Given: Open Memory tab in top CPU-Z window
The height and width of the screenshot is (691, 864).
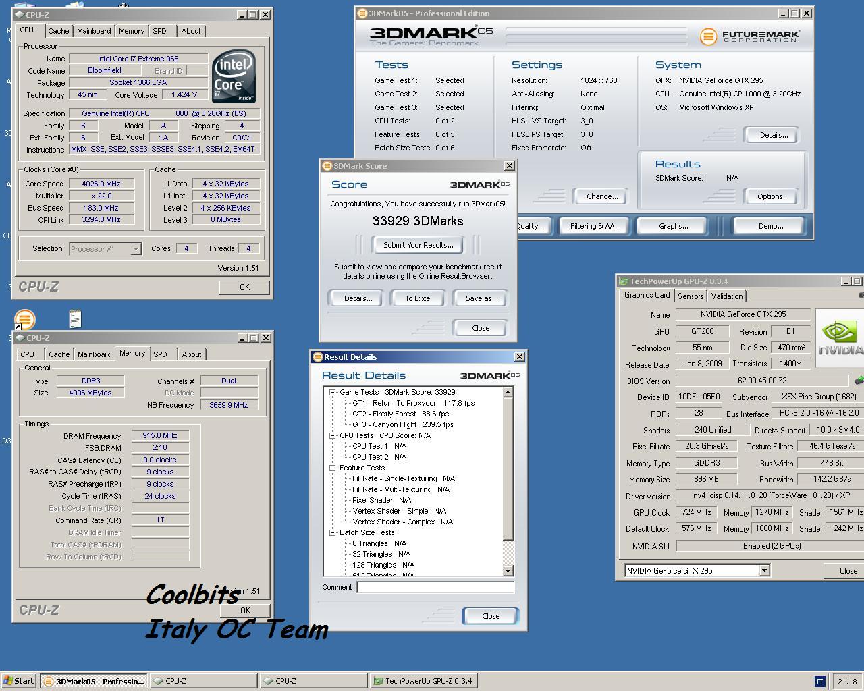Looking at the screenshot, I should coord(132,31).
